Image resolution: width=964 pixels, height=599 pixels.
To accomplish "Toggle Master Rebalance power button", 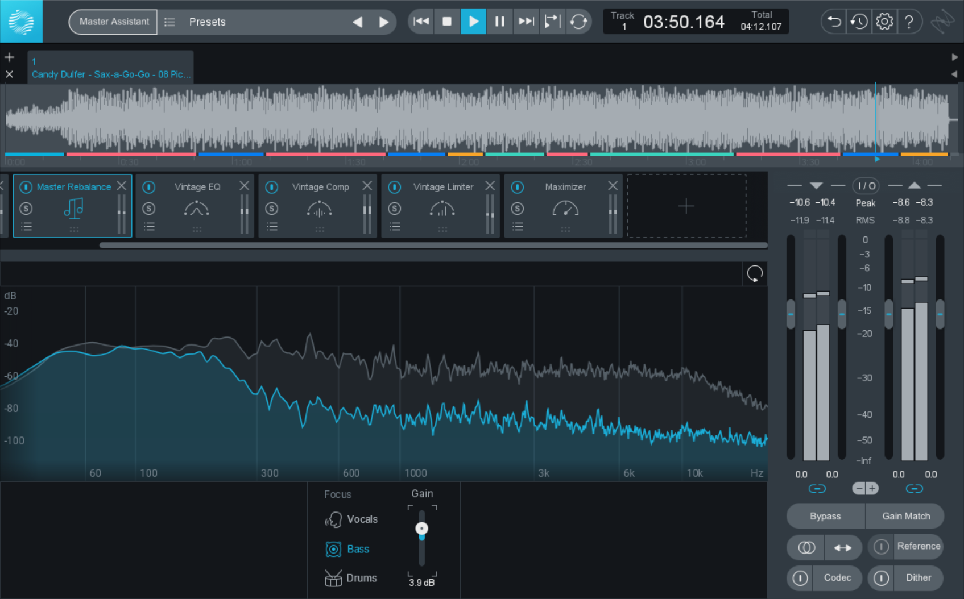I will coord(26,187).
